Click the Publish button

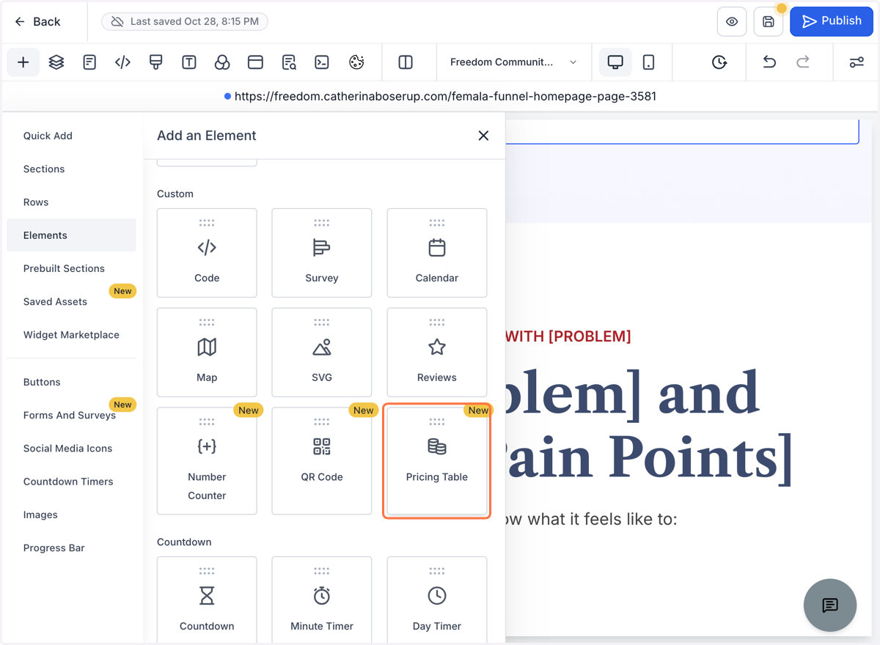pos(832,21)
